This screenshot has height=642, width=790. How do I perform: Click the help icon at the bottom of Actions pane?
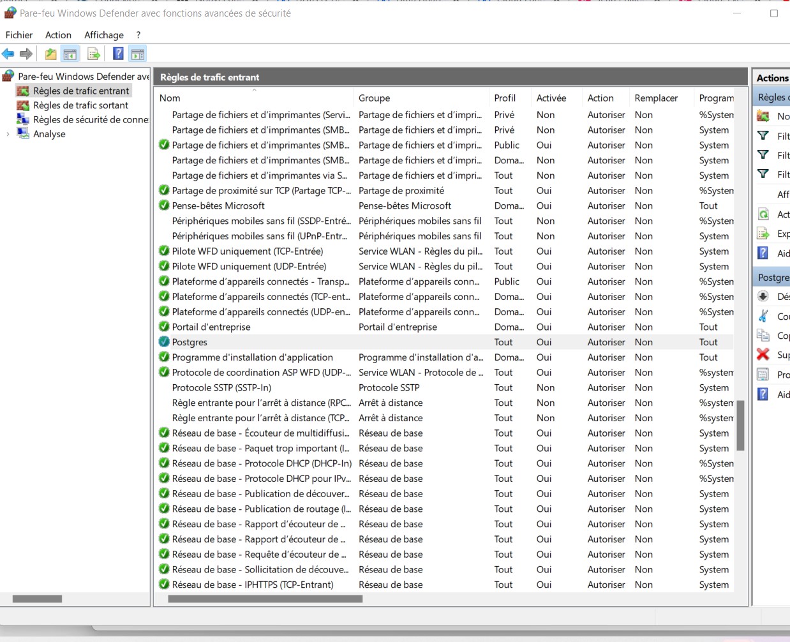(763, 394)
